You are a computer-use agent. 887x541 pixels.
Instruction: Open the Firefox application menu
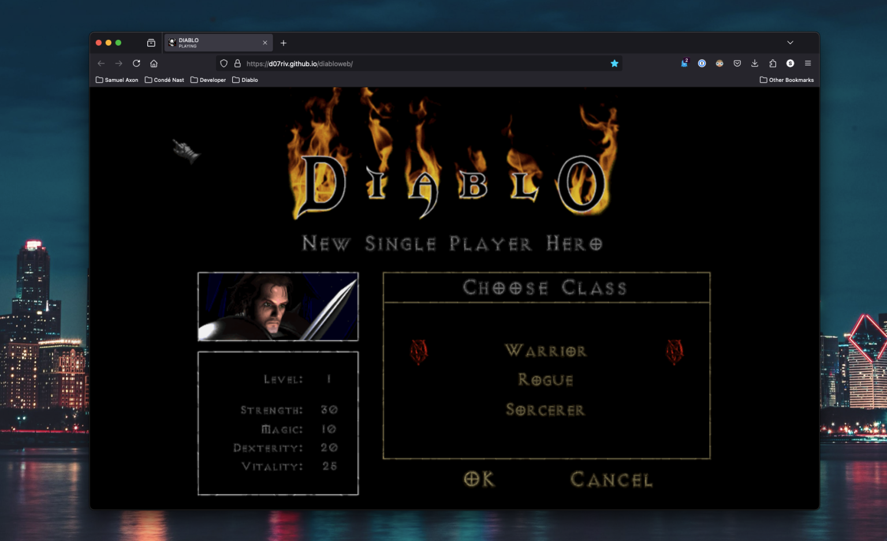click(808, 63)
